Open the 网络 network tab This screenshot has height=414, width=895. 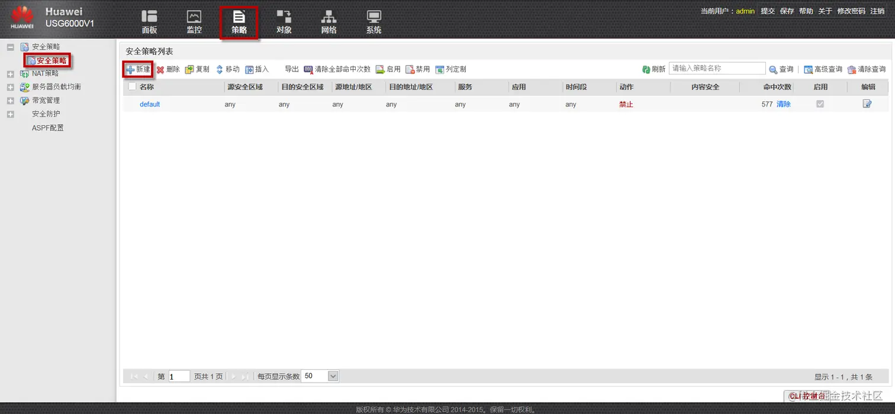(x=329, y=22)
